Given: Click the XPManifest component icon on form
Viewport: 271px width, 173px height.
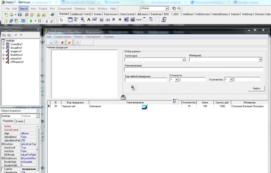Looking at the screenshot, I should [123, 97].
